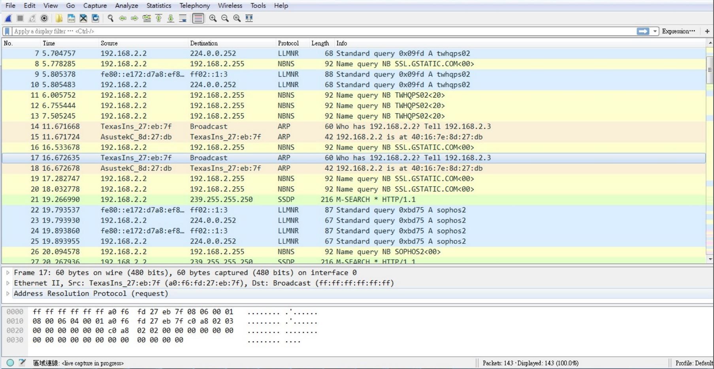This screenshot has height=369, width=714.
Task: Open the Wireless menu
Action: (x=230, y=6)
